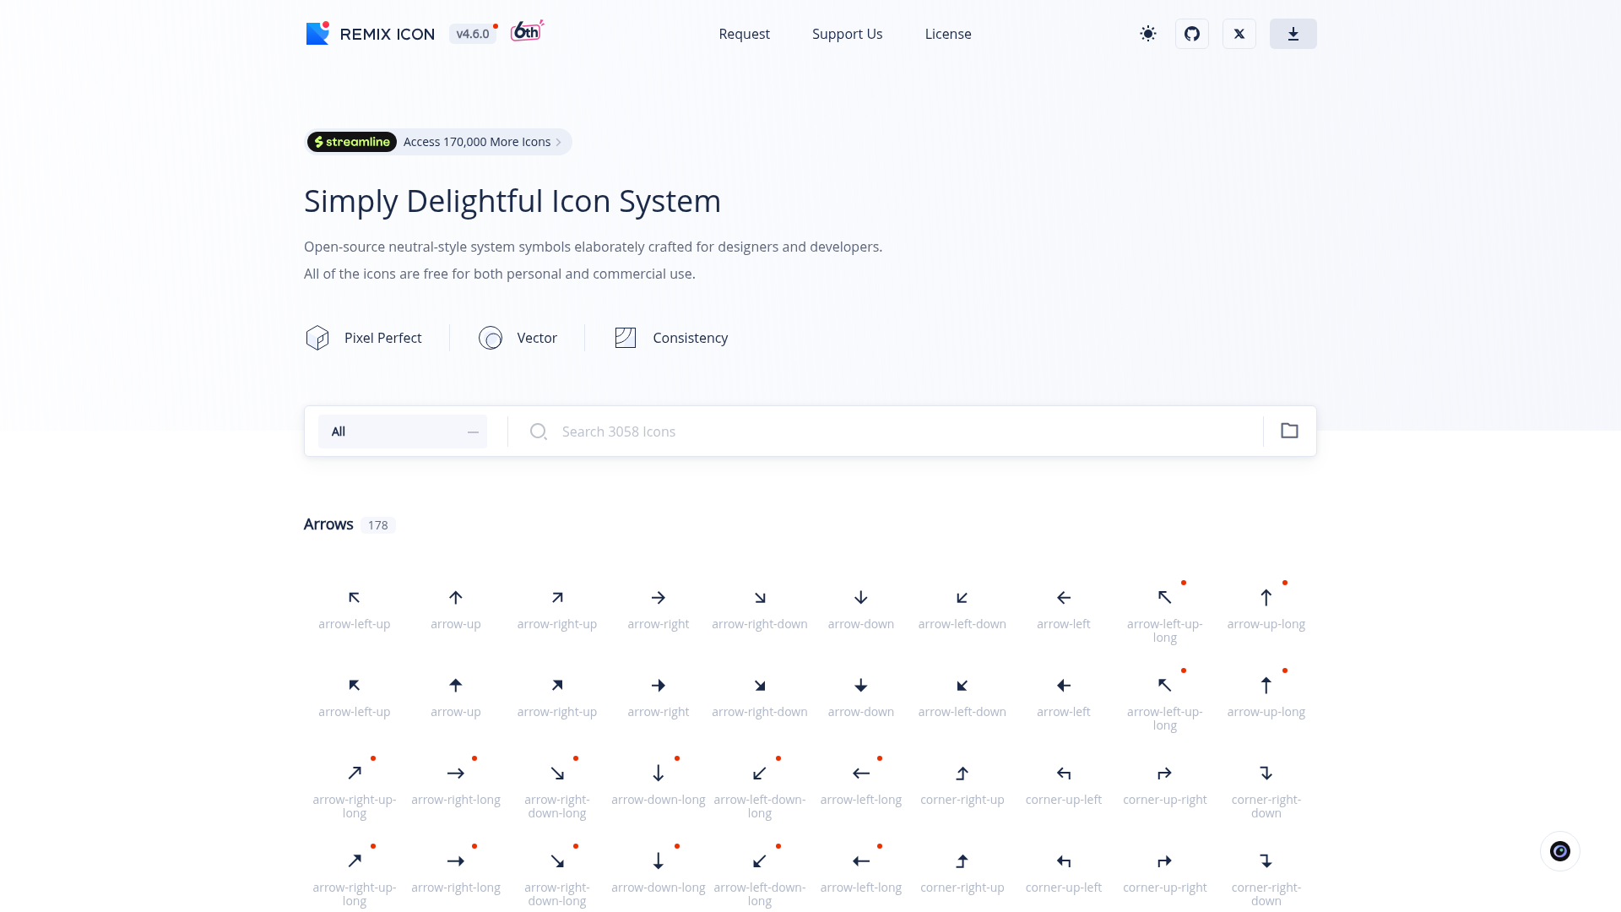The width and height of the screenshot is (1621, 912).
Task: Click the download button in the header
Action: click(1293, 34)
